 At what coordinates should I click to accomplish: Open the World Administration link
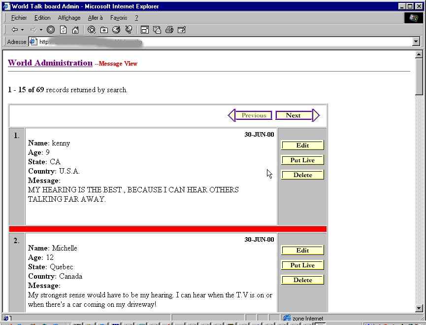[x=50, y=63]
